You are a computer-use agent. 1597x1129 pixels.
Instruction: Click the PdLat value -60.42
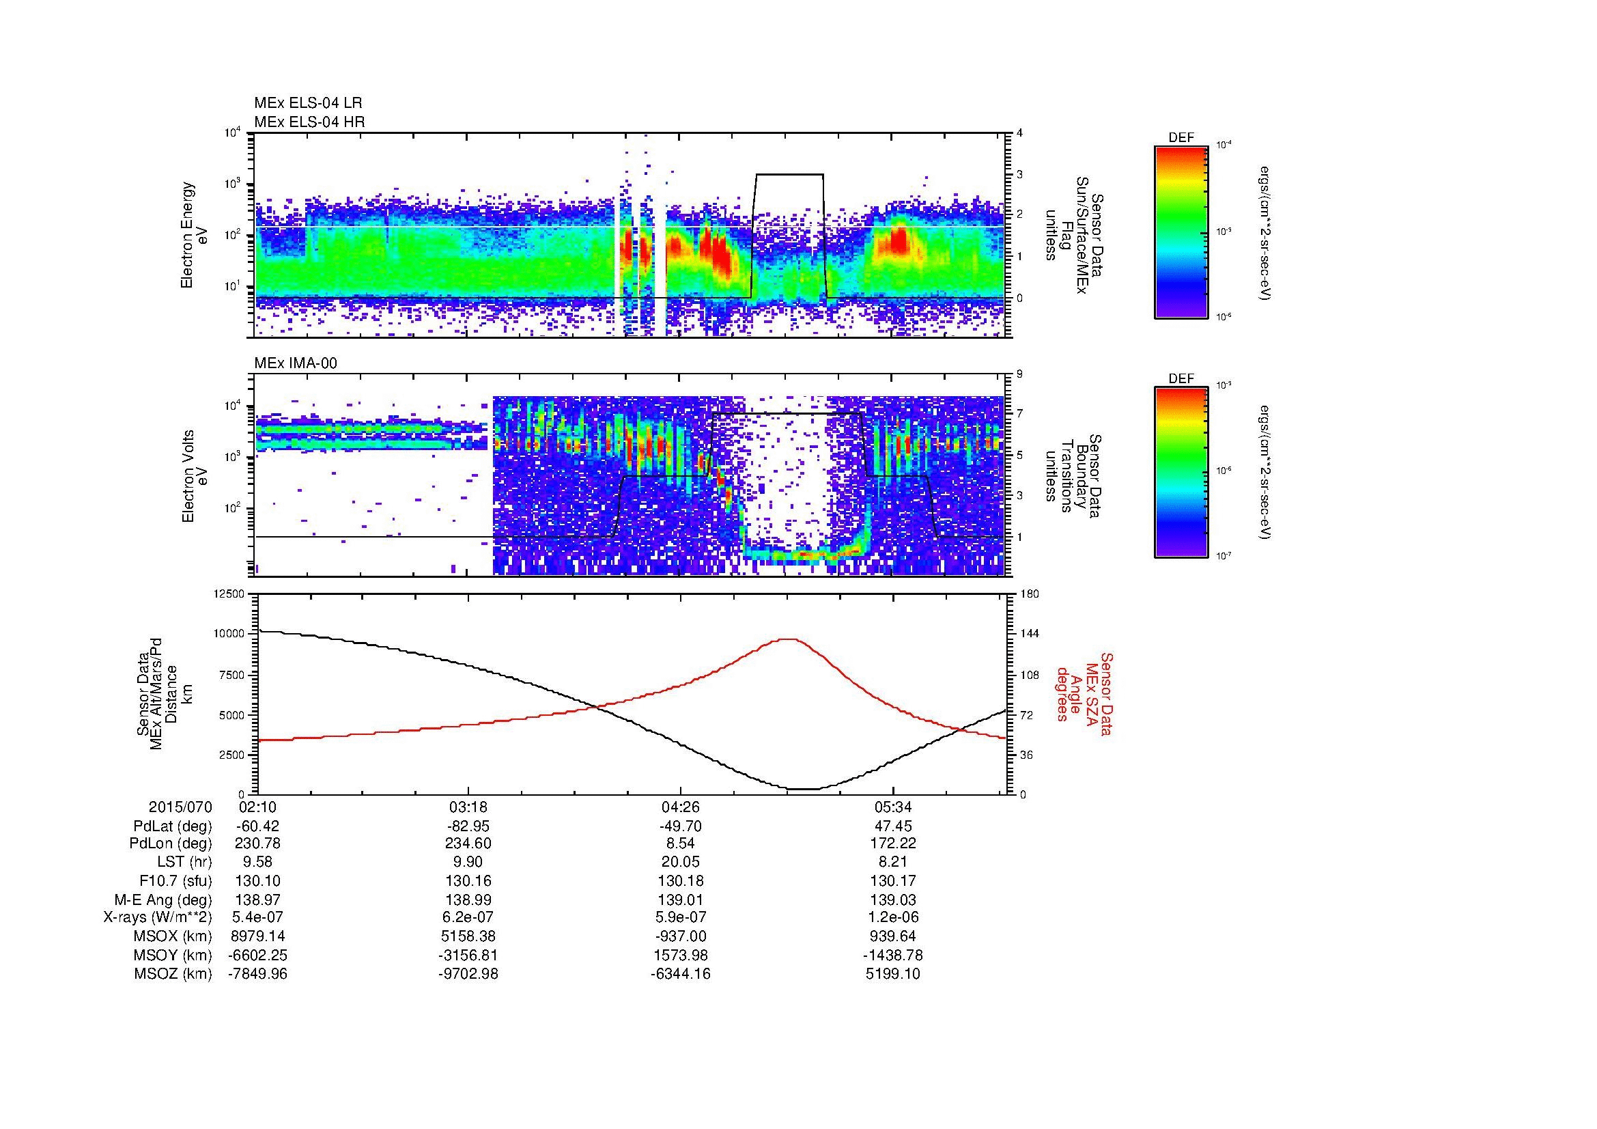258,826
